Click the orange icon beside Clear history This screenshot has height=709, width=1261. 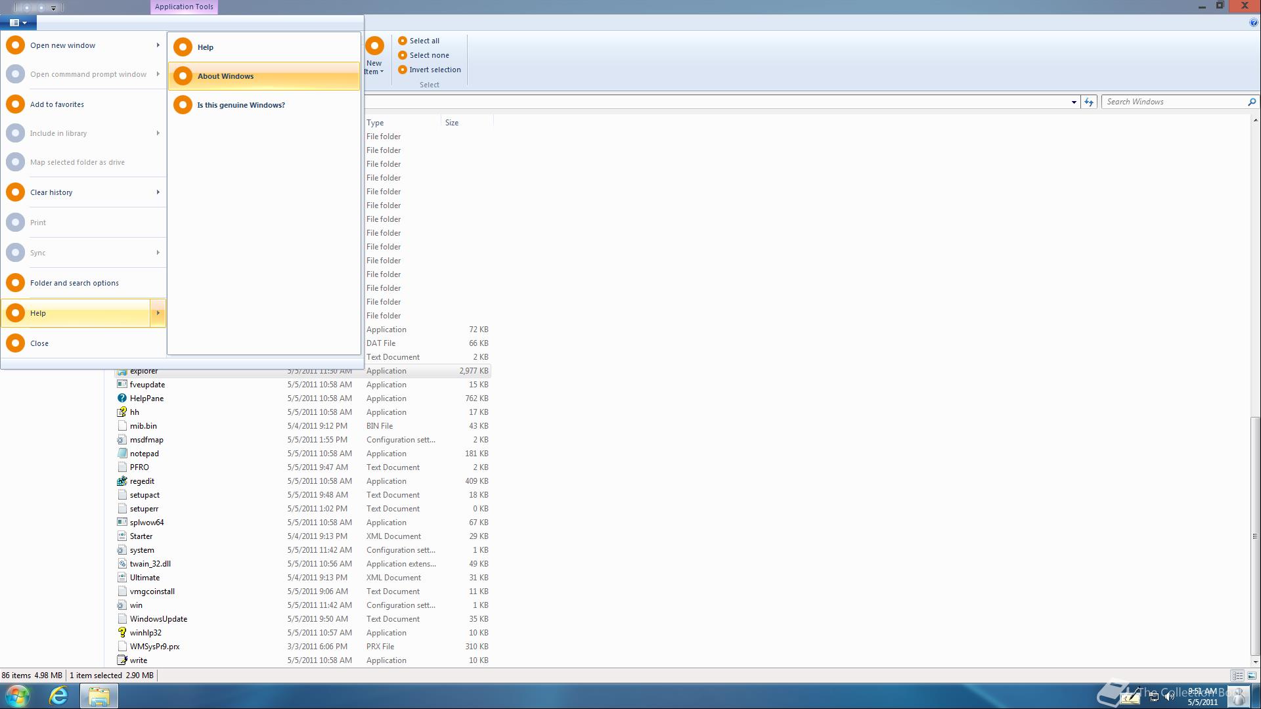(15, 192)
